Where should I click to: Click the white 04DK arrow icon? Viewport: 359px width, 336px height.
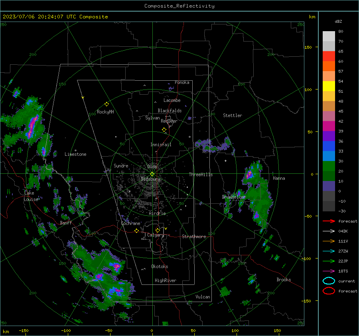coord(329,231)
